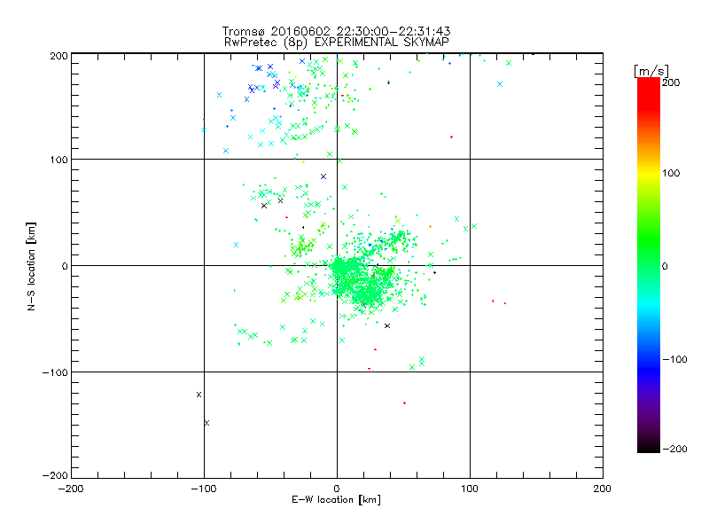The height and width of the screenshot is (532, 709).
Task: Click the colorbar '-200' label
Action: (674, 449)
